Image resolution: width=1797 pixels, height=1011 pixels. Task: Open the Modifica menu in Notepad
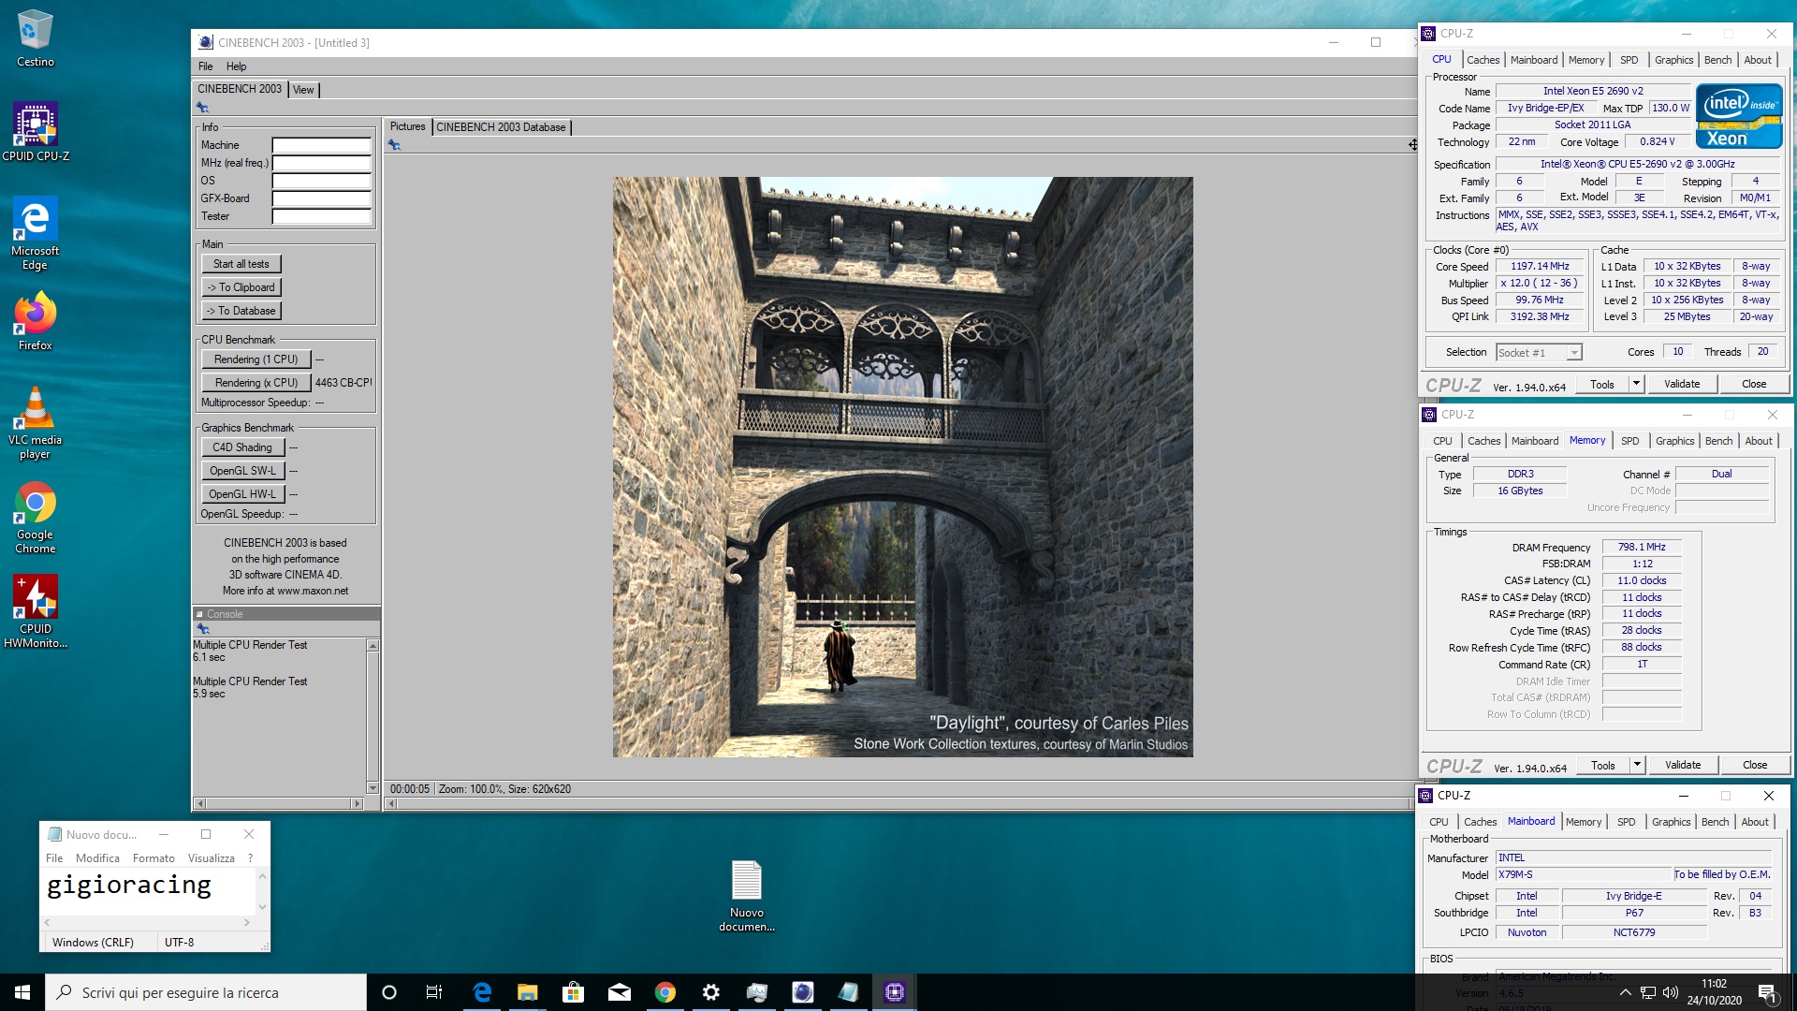(x=97, y=858)
